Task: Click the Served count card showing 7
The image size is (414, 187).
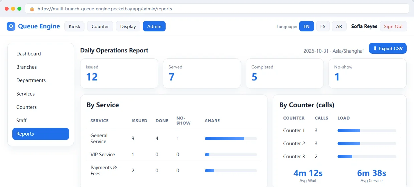Action: [202, 73]
